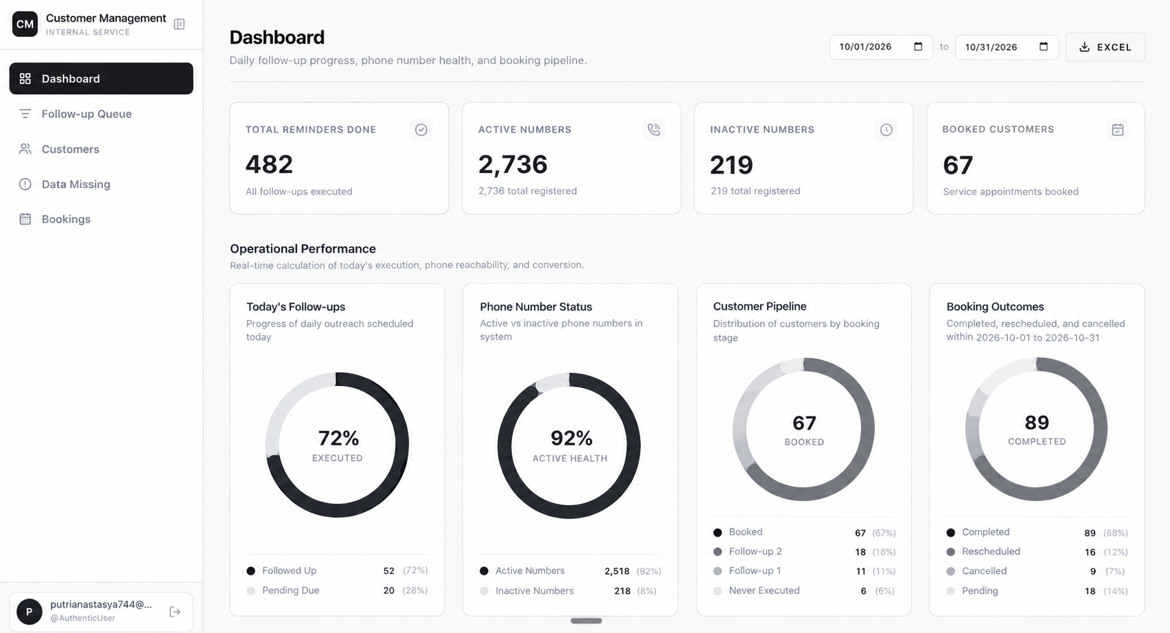
Task: Click the Booked Customers calendar icon
Action: click(x=1118, y=130)
